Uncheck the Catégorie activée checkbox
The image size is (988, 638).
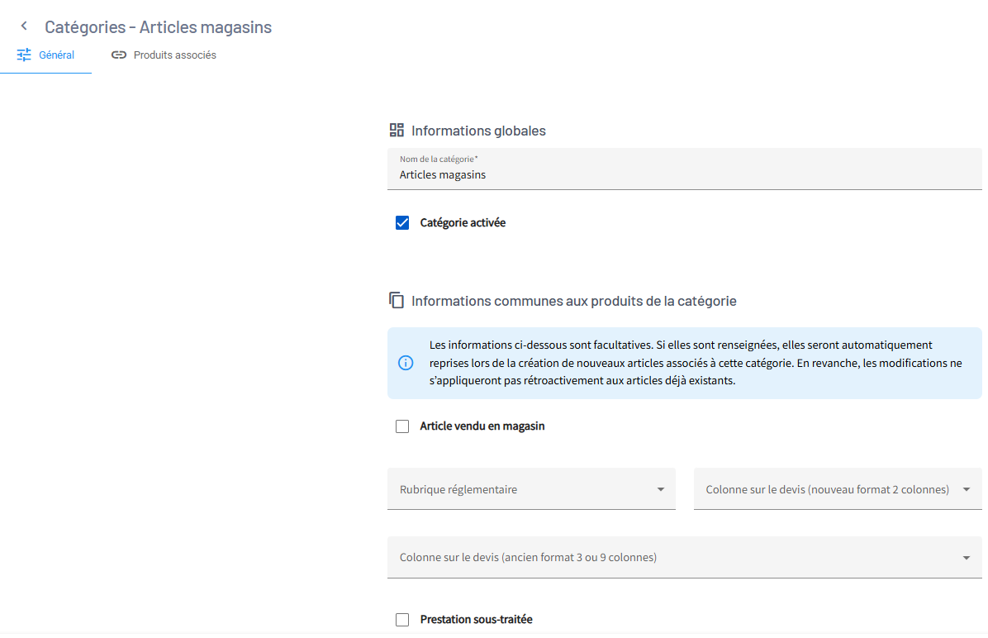point(402,222)
